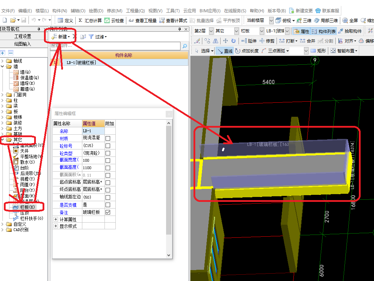Click the copy component icon
Viewport: 374px width, 281px height.
[83, 37]
